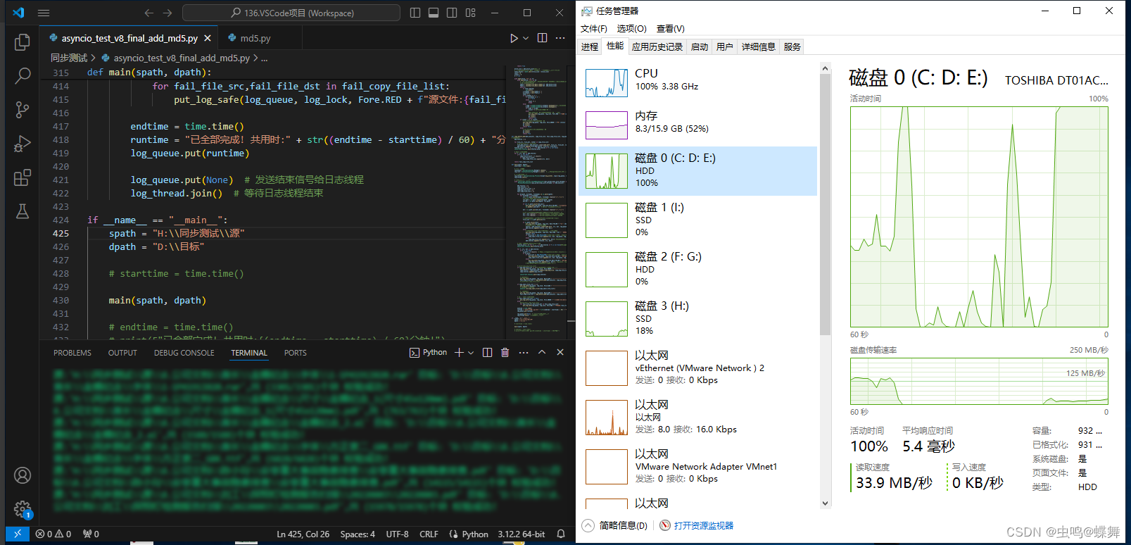The width and height of the screenshot is (1131, 545).
Task: Click the remote window status bar icon
Action: point(18,534)
